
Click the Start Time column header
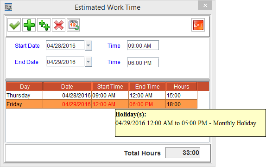110,86
